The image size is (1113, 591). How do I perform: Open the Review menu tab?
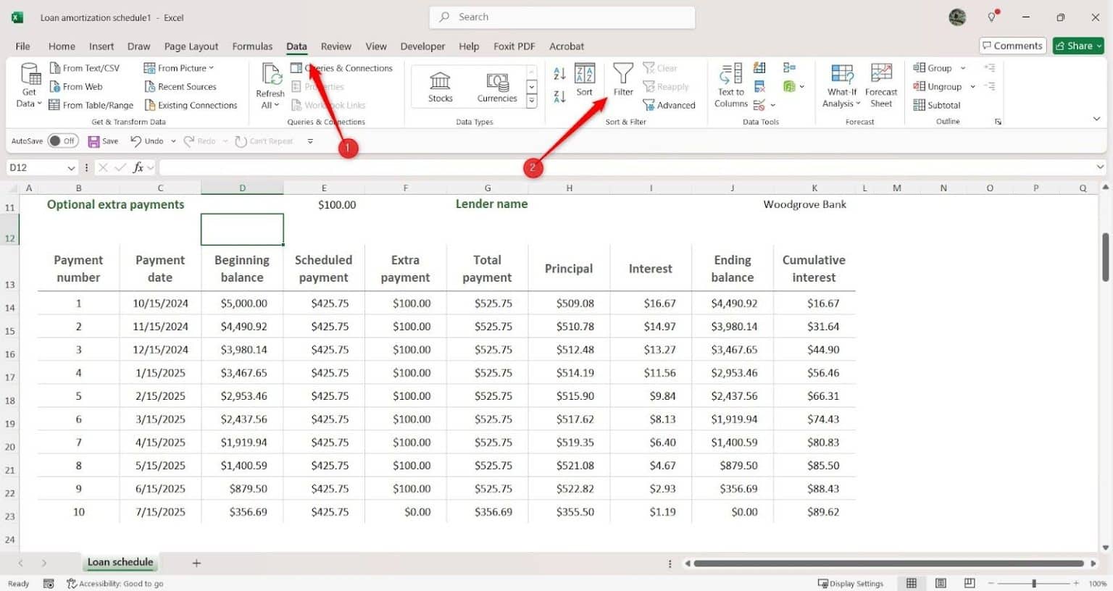335,46
